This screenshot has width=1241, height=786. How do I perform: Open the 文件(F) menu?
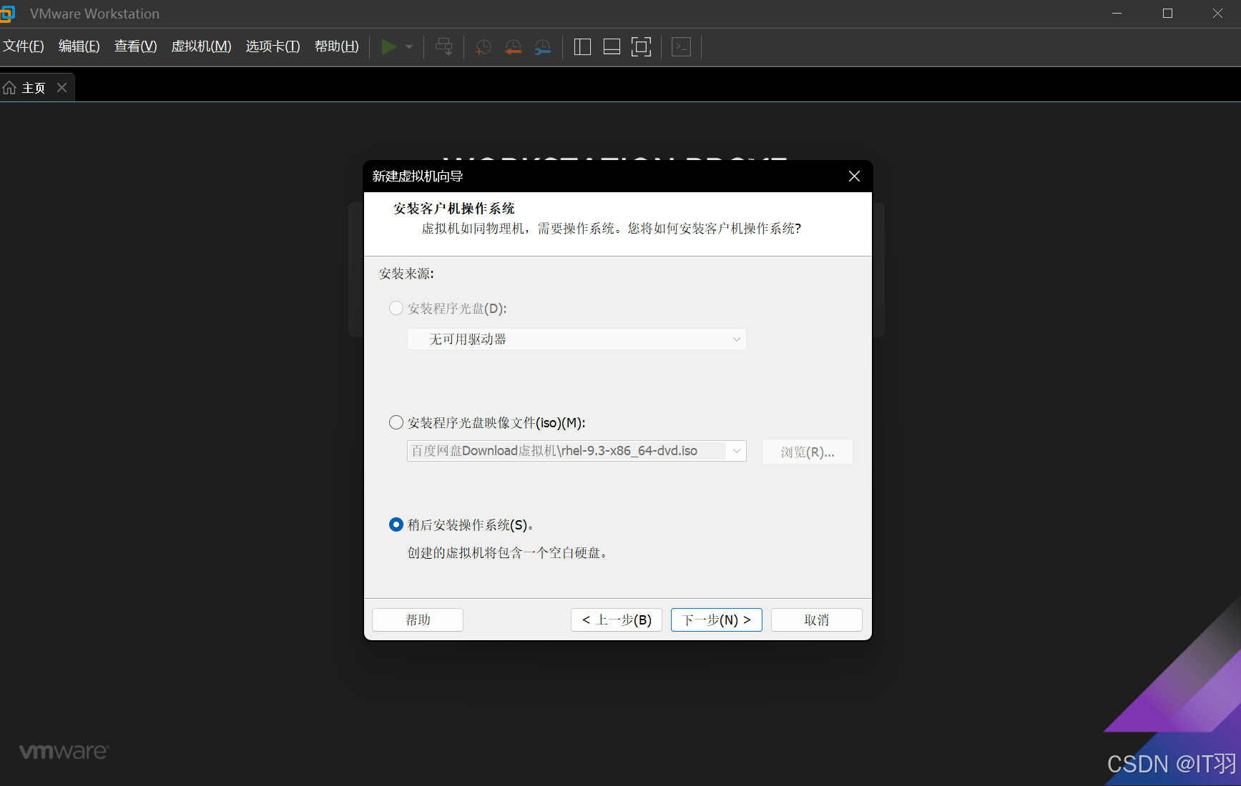[x=24, y=46]
